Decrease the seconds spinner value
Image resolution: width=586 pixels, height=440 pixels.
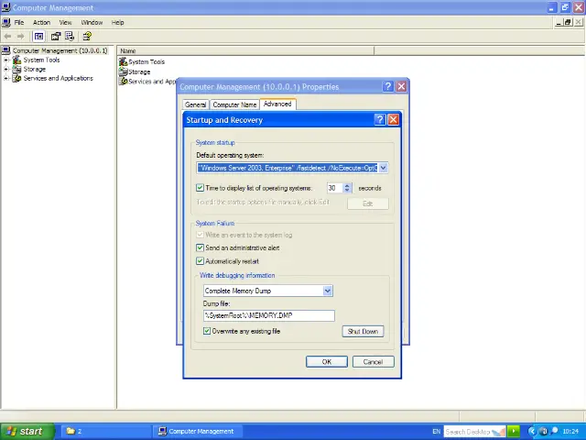tap(347, 191)
